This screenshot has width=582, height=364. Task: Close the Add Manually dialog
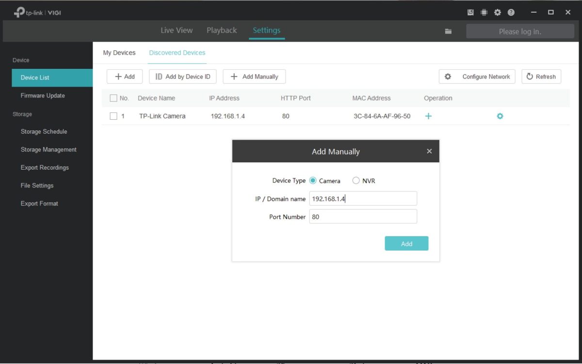tap(429, 151)
